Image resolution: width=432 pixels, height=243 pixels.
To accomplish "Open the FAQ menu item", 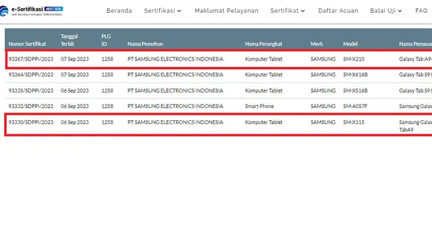I will coord(421,11).
